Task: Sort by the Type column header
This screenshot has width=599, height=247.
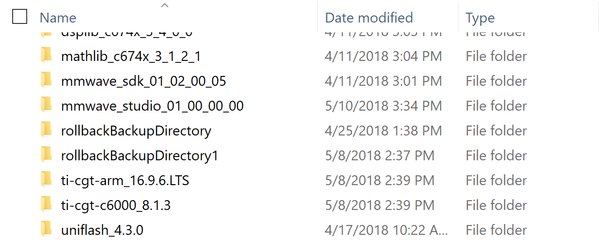Action: point(480,18)
